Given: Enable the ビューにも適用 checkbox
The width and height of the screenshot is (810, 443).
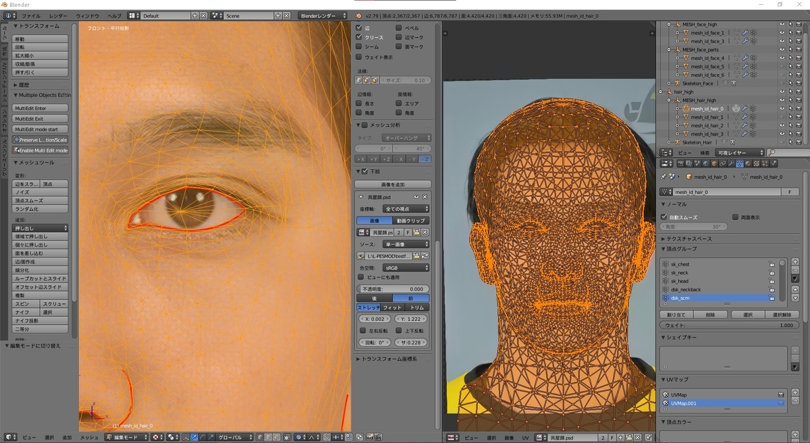Looking at the screenshot, I should tap(361, 277).
